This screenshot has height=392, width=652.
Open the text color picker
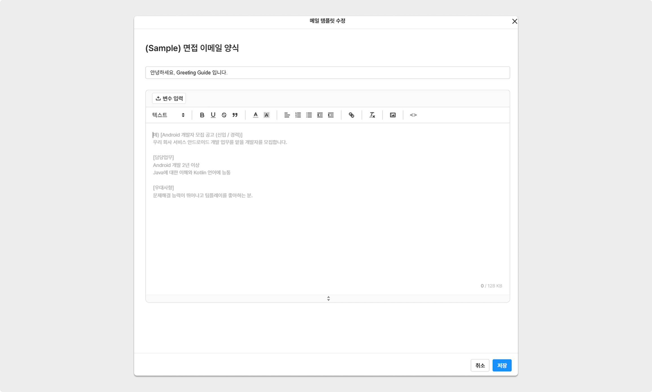pos(255,115)
